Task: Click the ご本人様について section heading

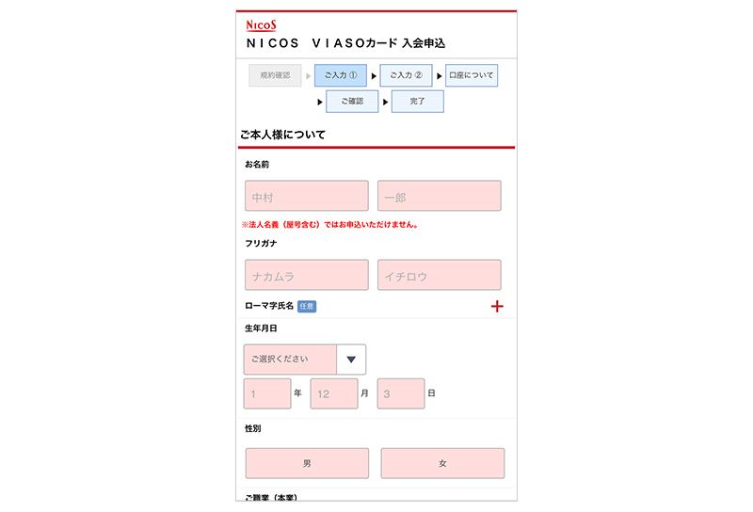Action: (282, 135)
